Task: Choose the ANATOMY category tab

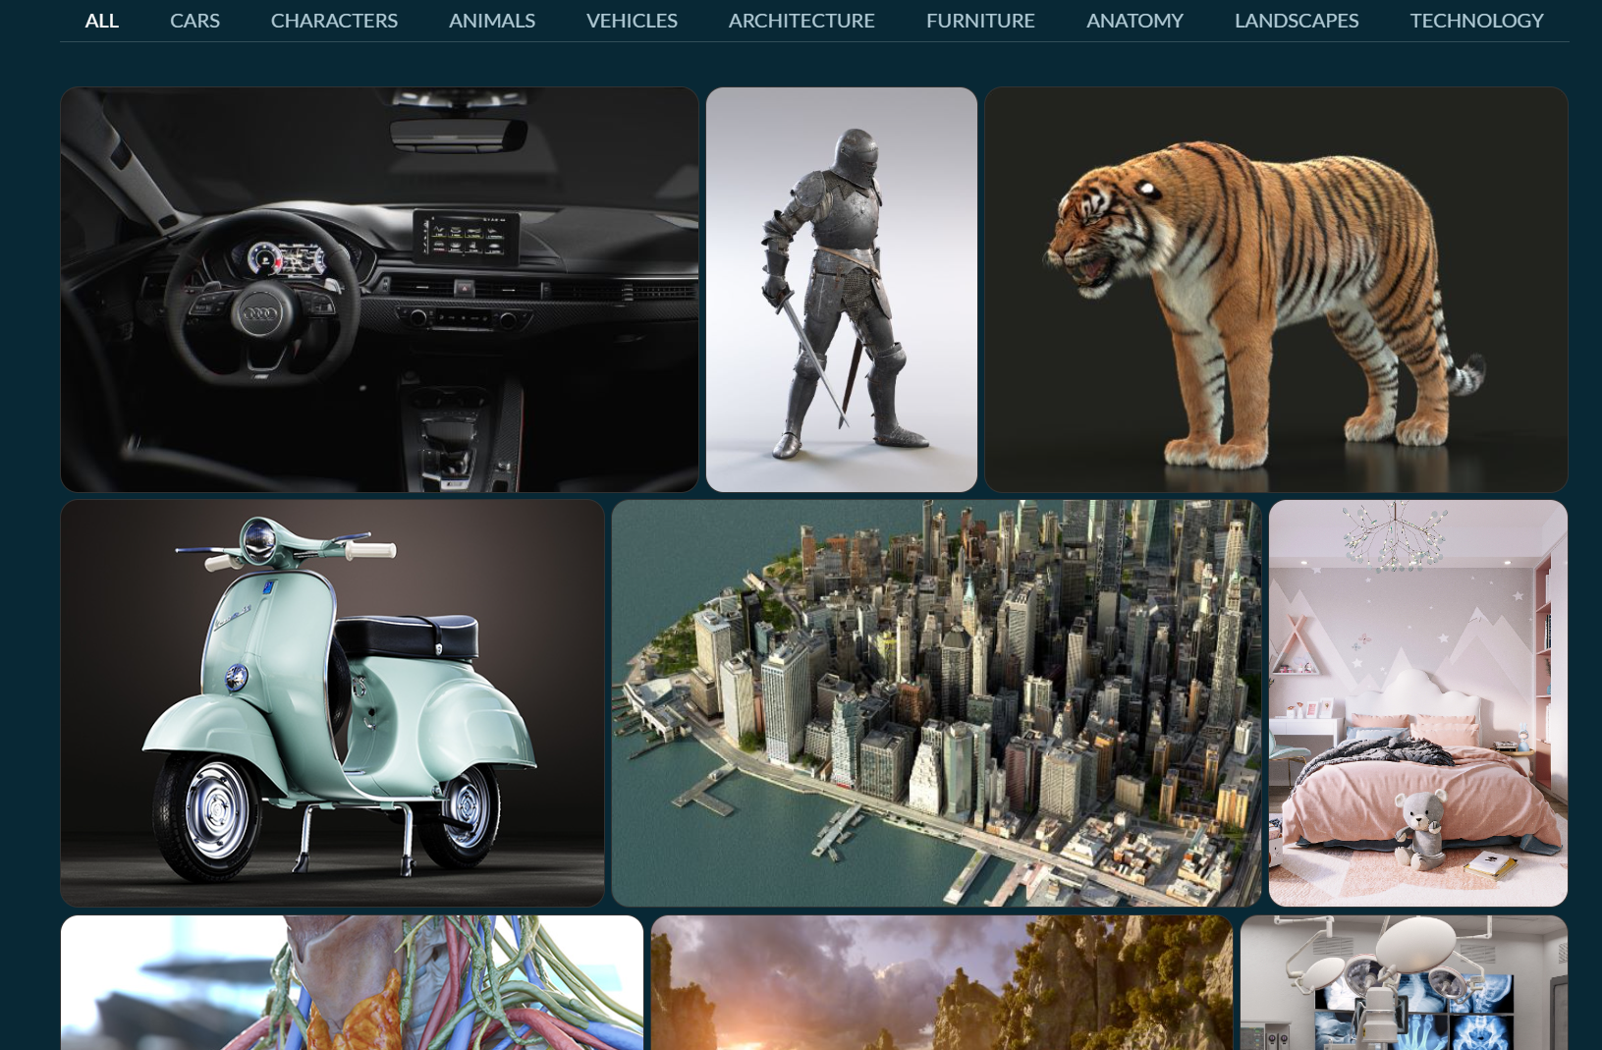Action: coord(1134,21)
